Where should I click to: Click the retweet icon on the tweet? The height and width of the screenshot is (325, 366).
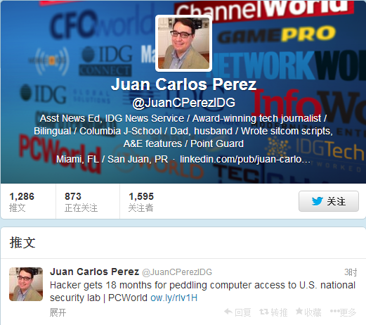coord(264,312)
